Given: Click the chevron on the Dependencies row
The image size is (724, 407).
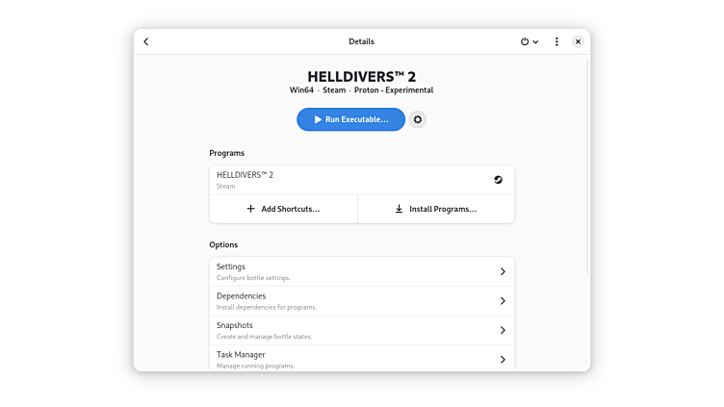Looking at the screenshot, I should (503, 301).
